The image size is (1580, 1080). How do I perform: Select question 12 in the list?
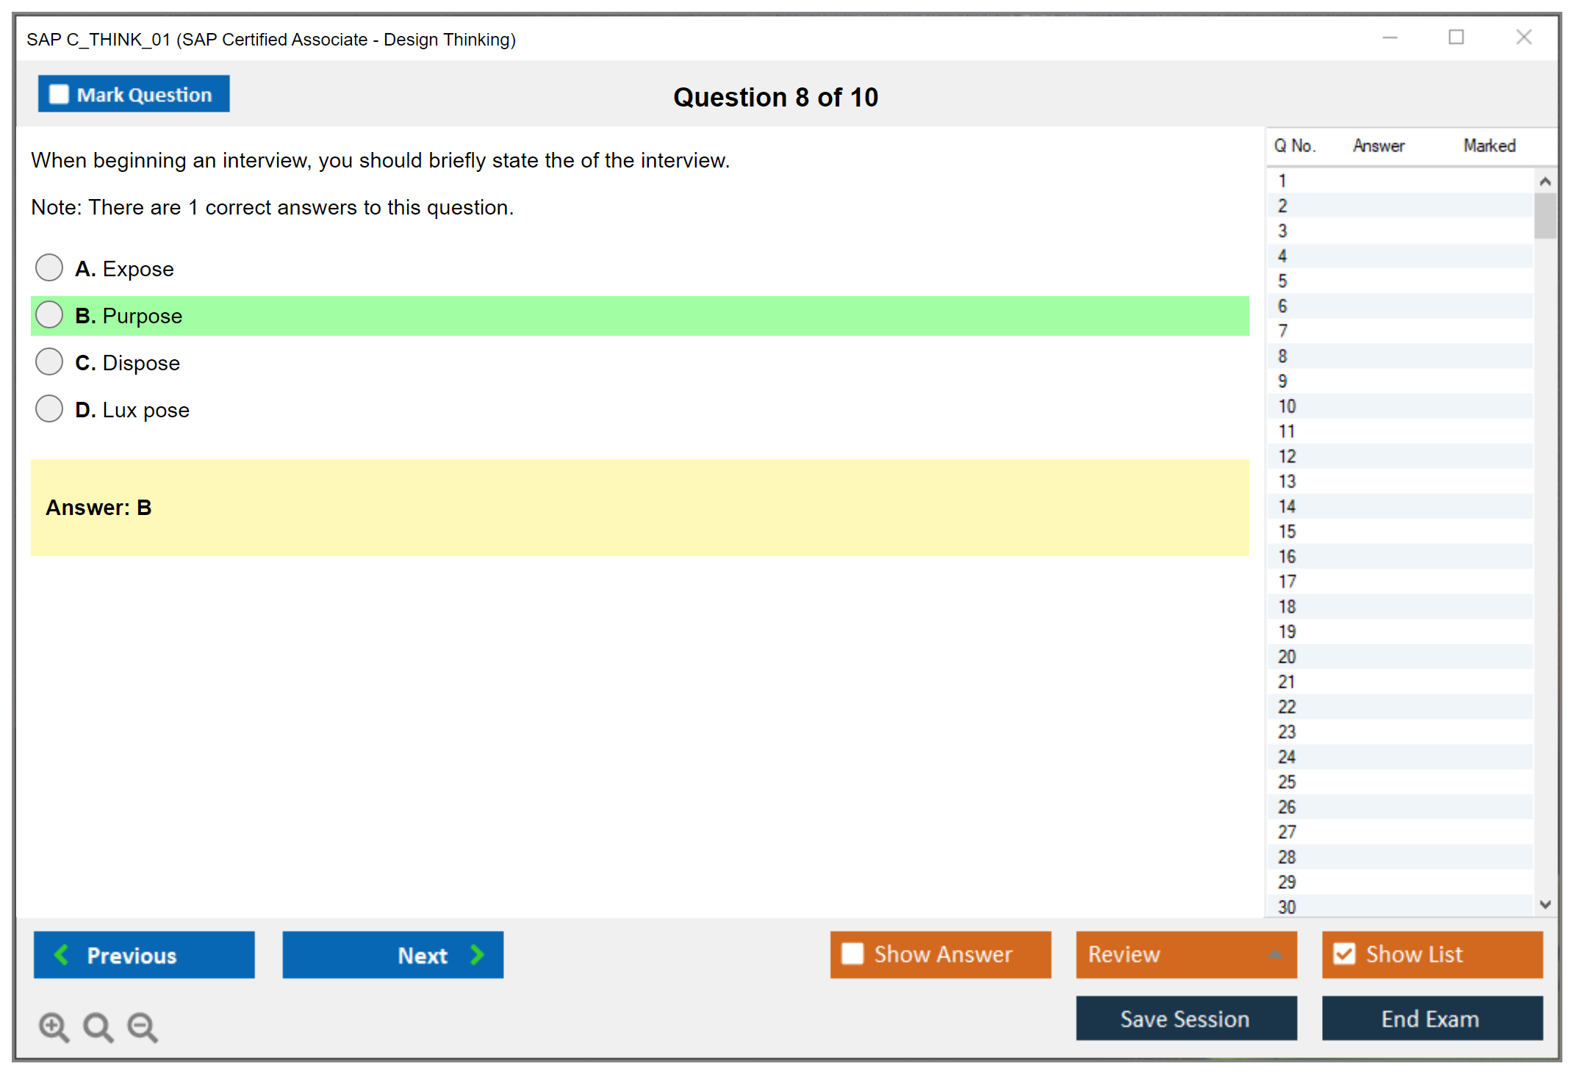pos(1287,456)
